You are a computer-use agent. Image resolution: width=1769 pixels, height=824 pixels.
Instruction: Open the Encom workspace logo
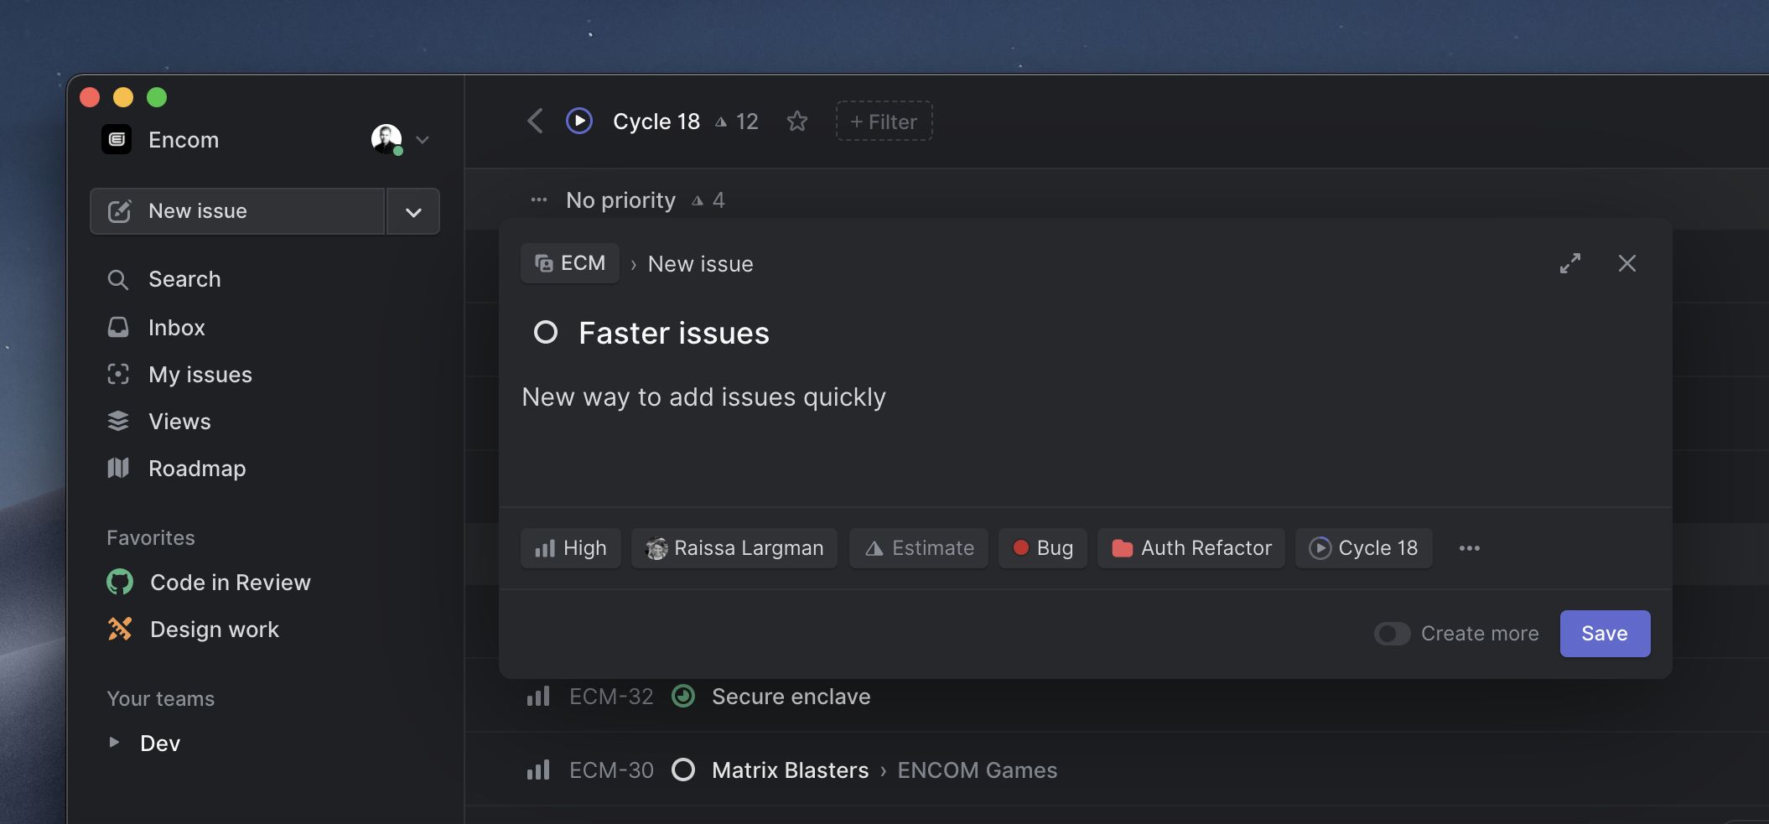[117, 139]
